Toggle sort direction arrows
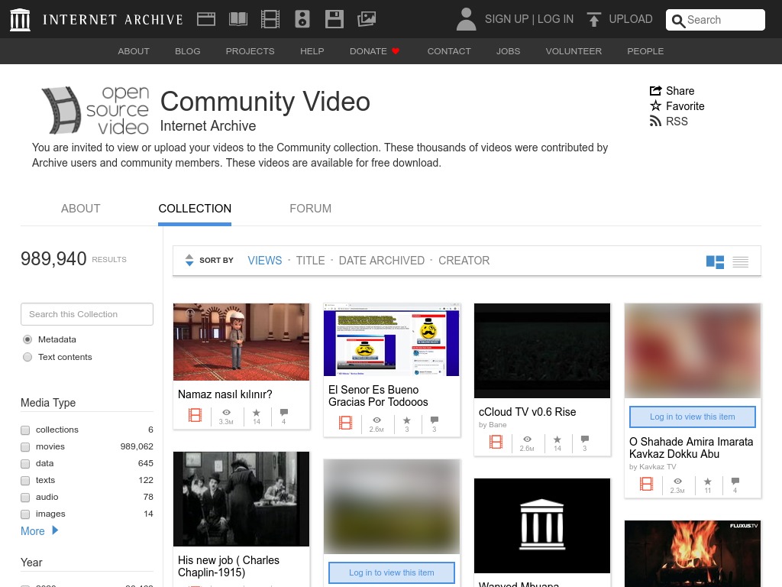 pos(189,260)
